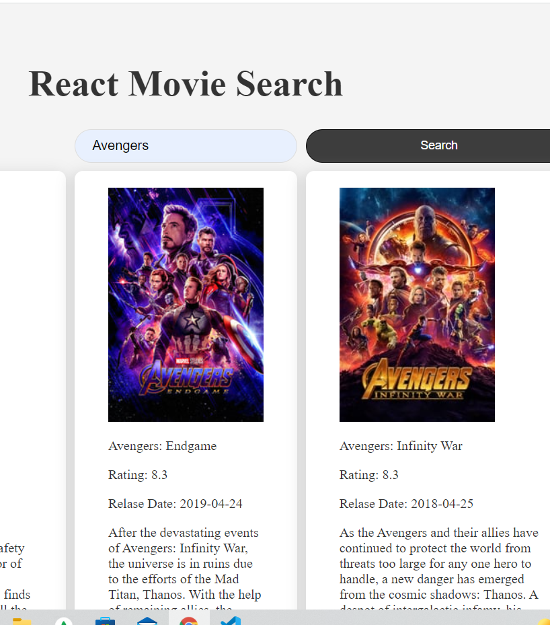Open Microsoft Store from the taskbar

(x=105, y=620)
